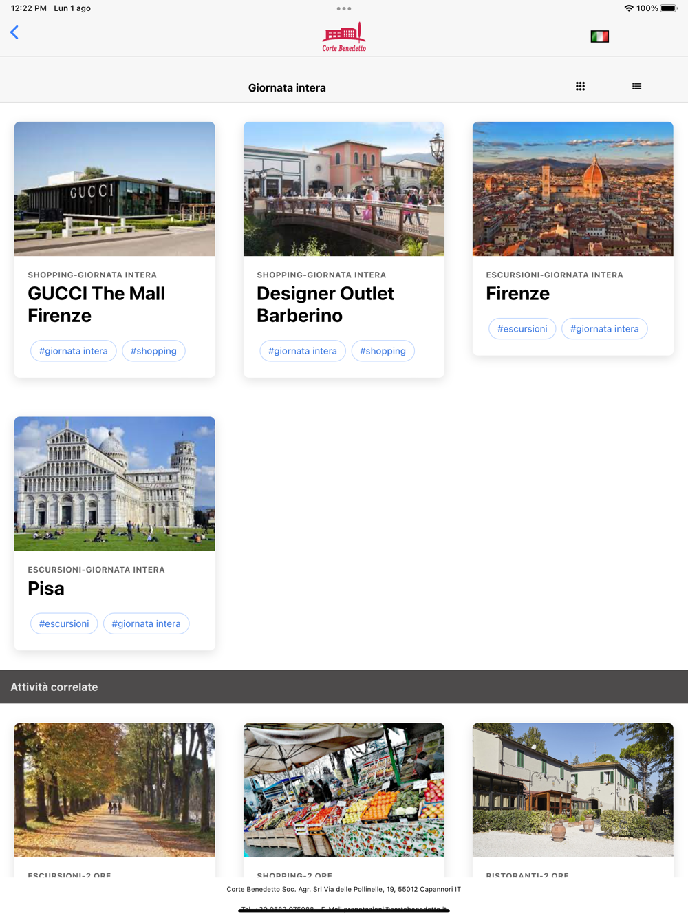Switch to grid view layout
688x918 pixels.
point(581,87)
